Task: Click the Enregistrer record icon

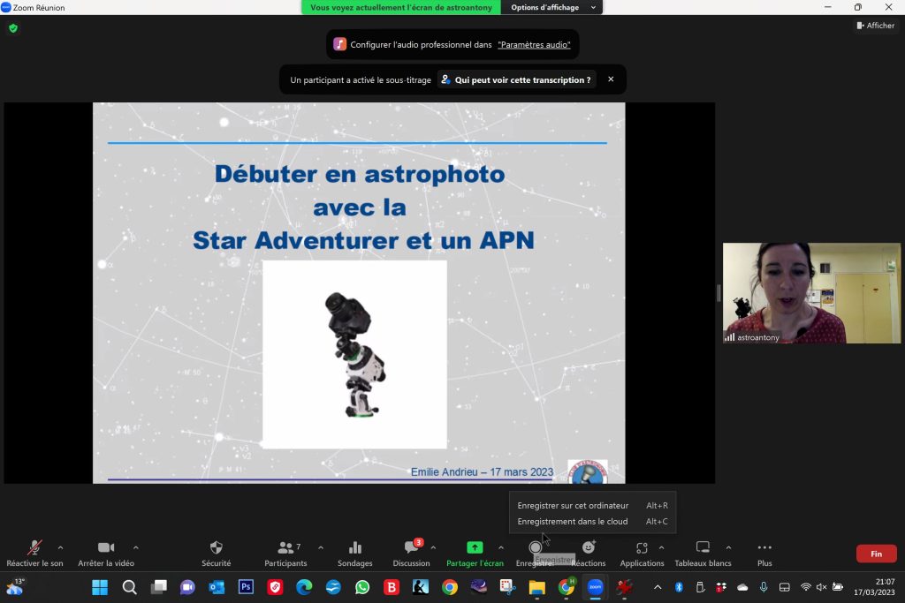Action: click(535, 547)
